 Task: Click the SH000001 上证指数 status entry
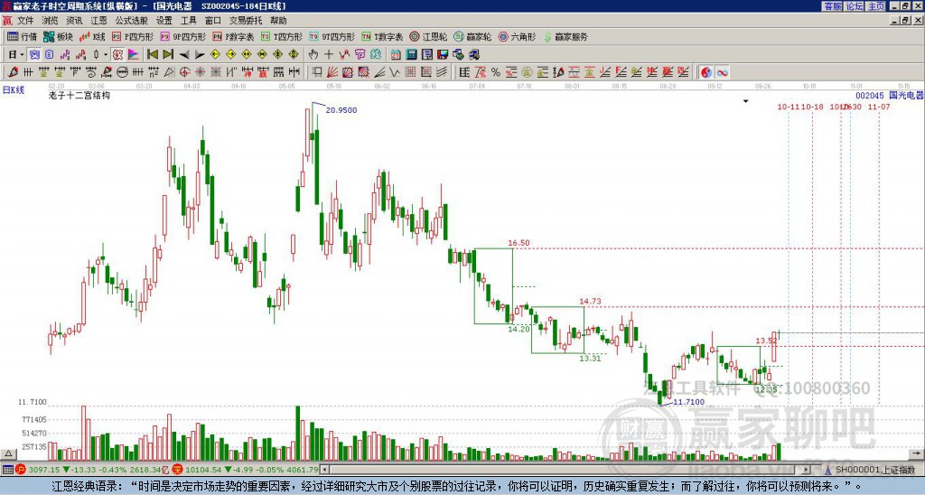[874, 470]
